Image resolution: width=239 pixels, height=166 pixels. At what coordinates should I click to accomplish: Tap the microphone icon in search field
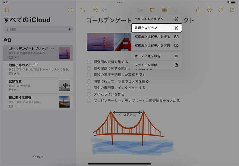coord(69,29)
